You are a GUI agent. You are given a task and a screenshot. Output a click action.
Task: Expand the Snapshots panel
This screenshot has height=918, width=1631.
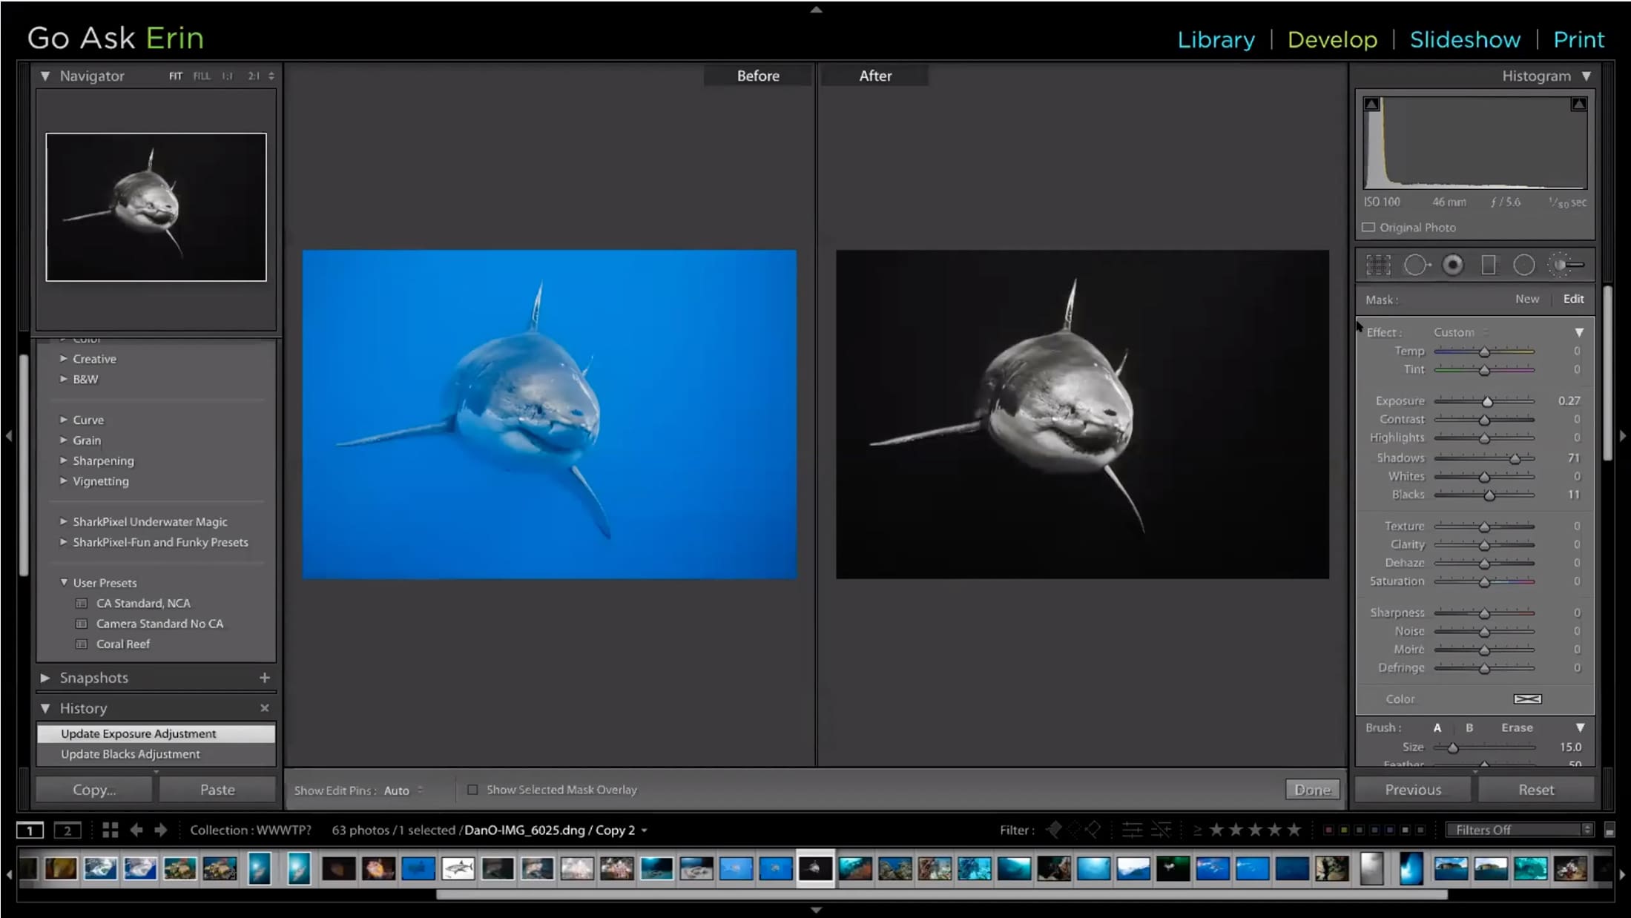click(45, 678)
